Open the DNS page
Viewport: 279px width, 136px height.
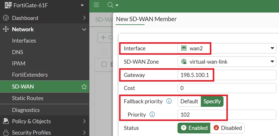18,52
